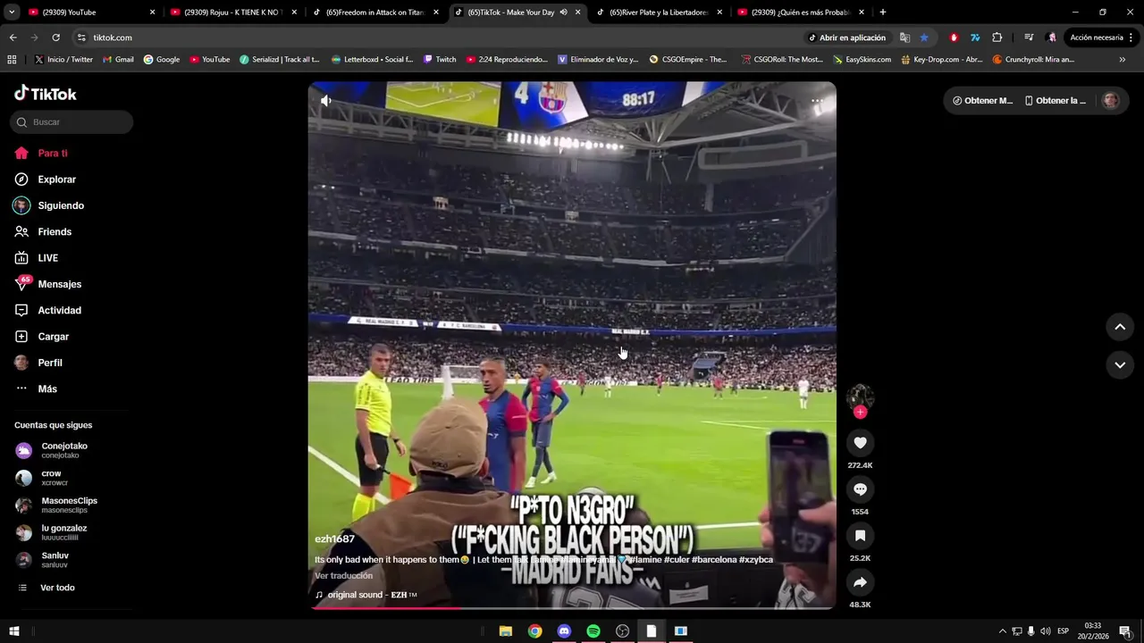Focus the Buscar search field
The image size is (1144, 643).
pyautogui.click(x=71, y=122)
